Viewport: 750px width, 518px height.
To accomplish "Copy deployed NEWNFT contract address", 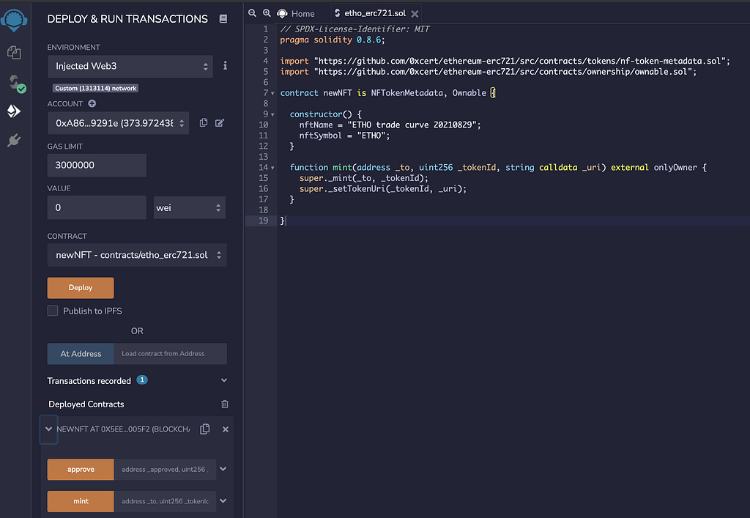I will point(205,429).
